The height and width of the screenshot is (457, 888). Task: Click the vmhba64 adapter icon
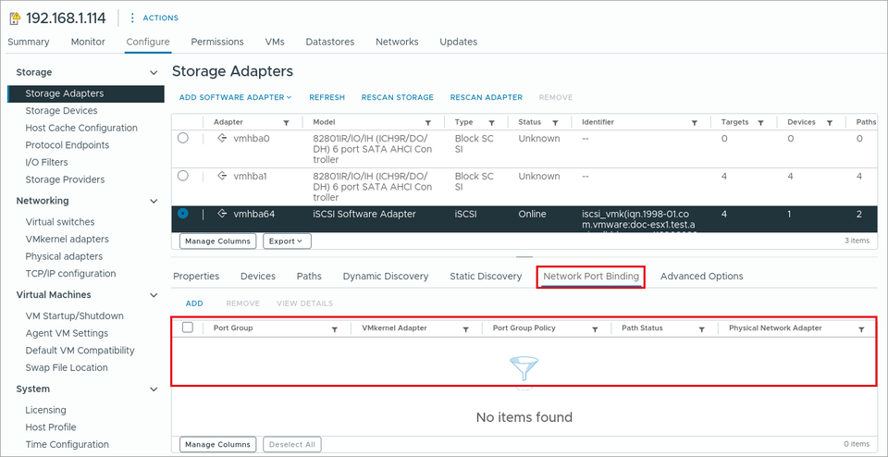[x=222, y=214]
